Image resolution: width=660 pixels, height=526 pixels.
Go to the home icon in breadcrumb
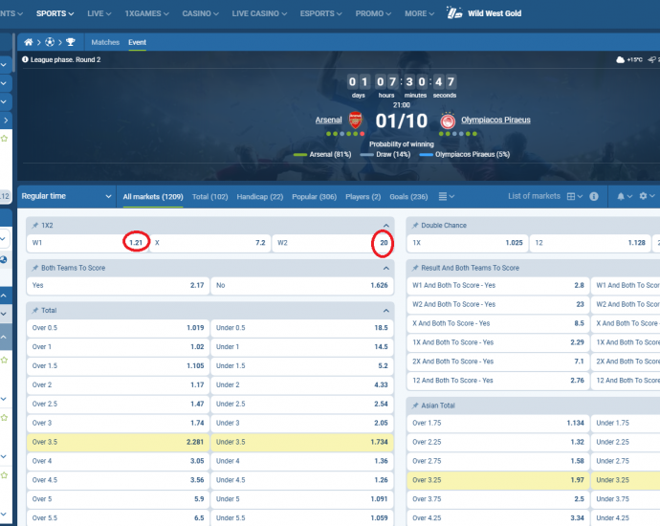coord(28,42)
